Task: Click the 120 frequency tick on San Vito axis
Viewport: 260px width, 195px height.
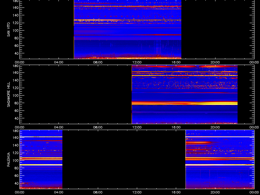Action: pyautogui.click(x=16, y=23)
